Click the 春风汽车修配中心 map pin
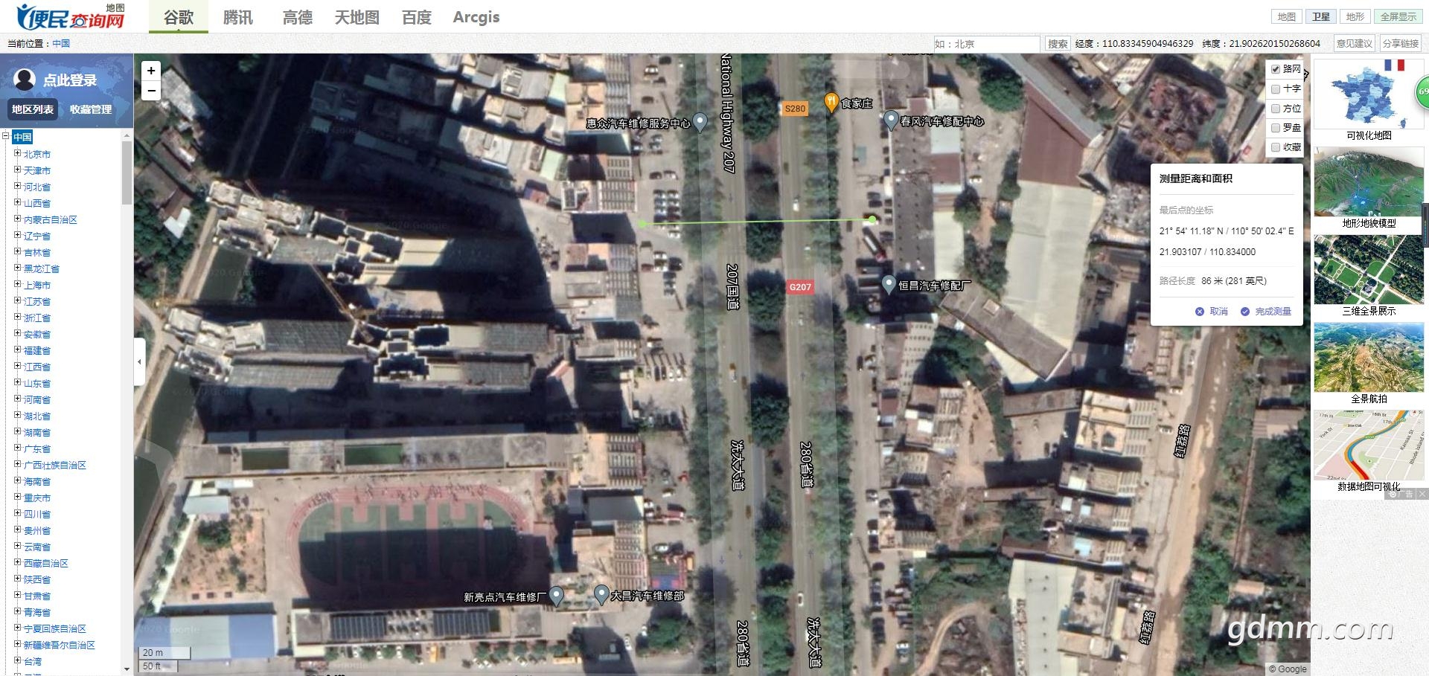The height and width of the screenshot is (676, 1429). (x=890, y=120)
